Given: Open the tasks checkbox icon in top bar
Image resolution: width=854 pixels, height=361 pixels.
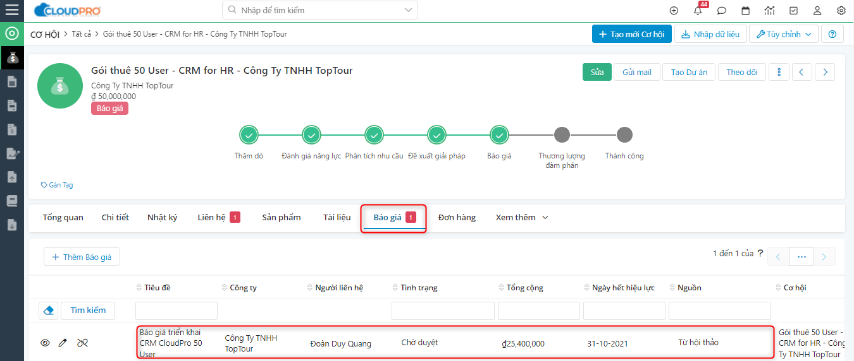Looking at the screenshot, I should [793, 11].
